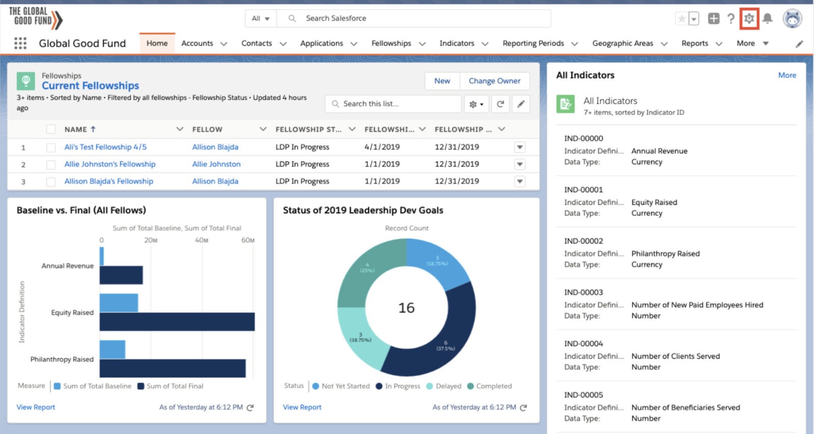814x434 pixels.
Task: Click the Sum of Total Final legend swatch
Action: pos(141,386)
